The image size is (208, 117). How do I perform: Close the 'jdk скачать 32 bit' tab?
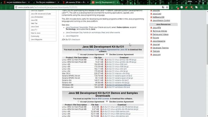pyautogui.click(x=88, y=2)
